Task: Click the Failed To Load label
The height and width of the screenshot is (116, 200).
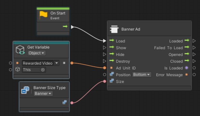Action: [x=168, y=48]
